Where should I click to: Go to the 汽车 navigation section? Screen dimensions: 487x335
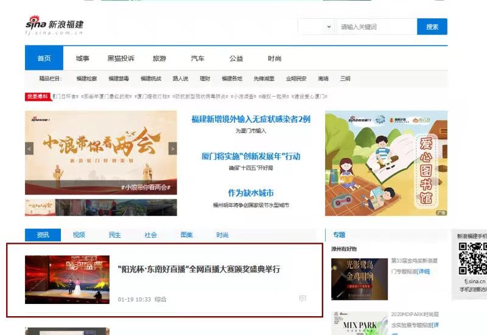point(197,58)
